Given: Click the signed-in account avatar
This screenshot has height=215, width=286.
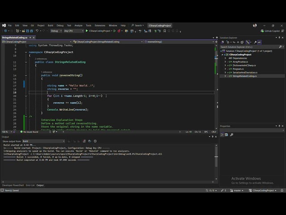Looking at the screenshot, I should tap(255, 26).
